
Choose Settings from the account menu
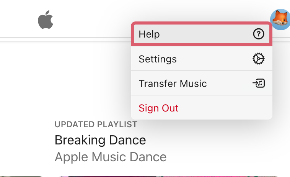coord(158,59)
